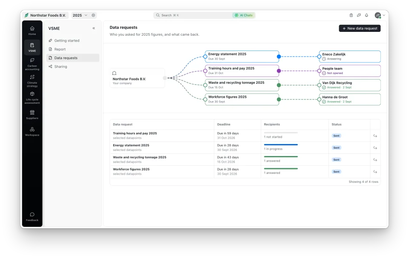Screen dimensions: 409x258
Task: Open Waste and recycling tonnage 2025 node
Action: click(x=242, y=85)
